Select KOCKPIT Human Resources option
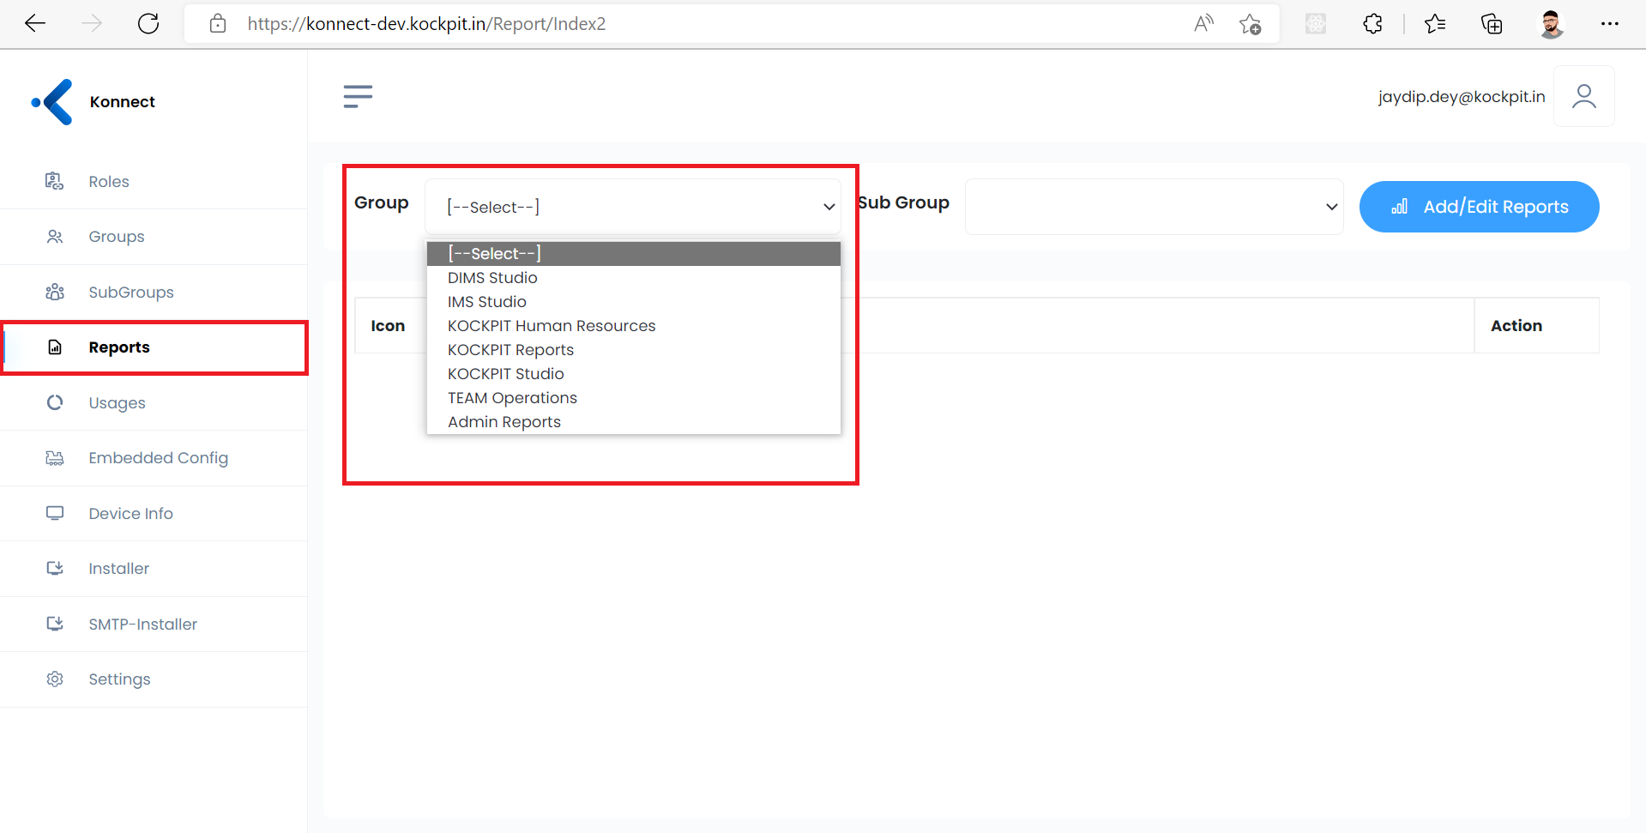 tap(633, 326)
